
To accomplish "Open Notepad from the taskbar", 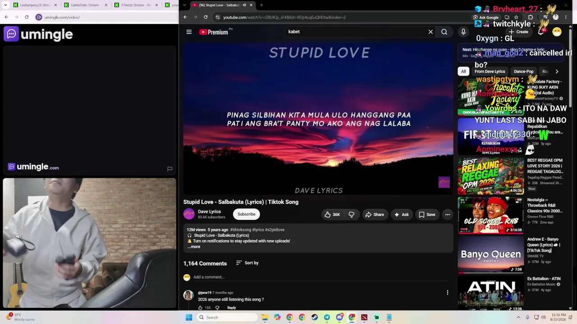I will click(389, 317).
